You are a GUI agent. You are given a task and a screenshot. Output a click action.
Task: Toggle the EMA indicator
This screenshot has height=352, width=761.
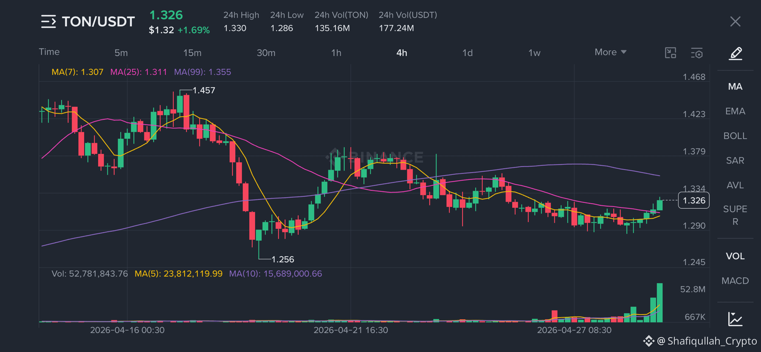(735, 111)
